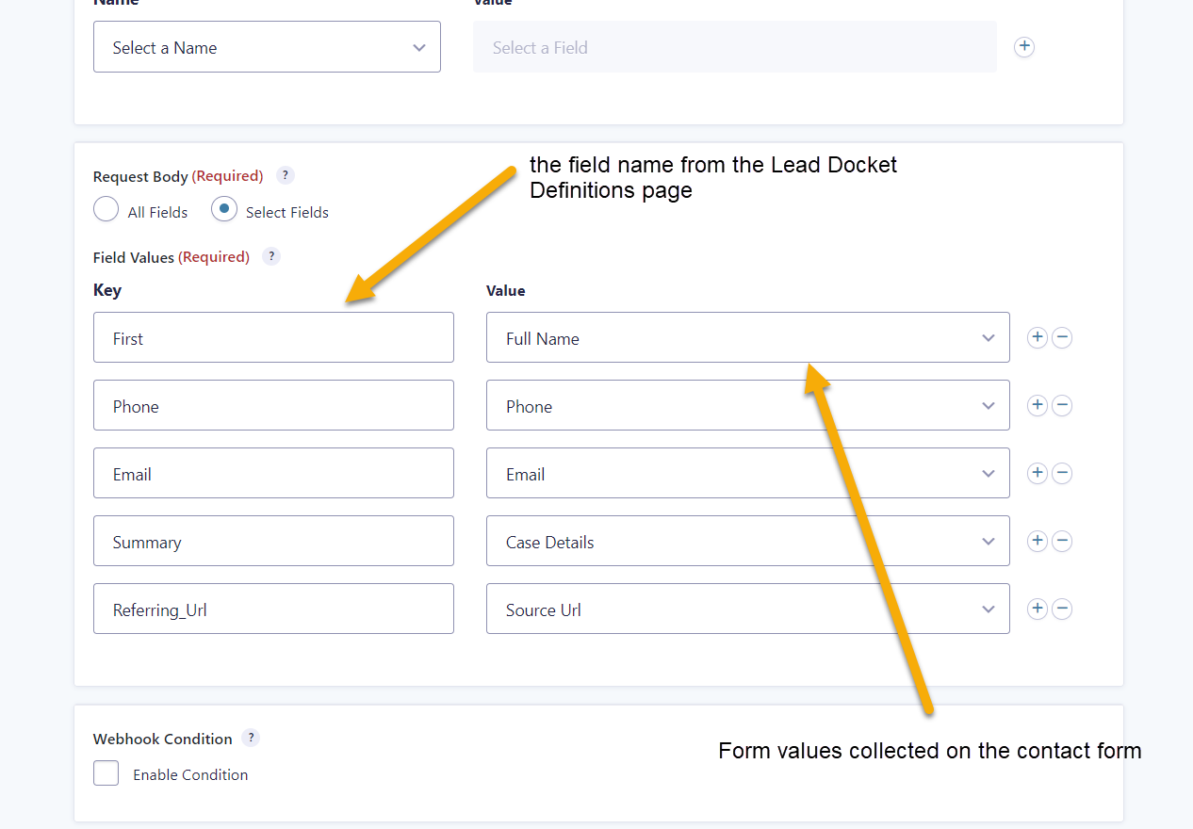Select the Referring_Url key input
Viewport: 1193px width, 829px height.
[x=273, y=609]
